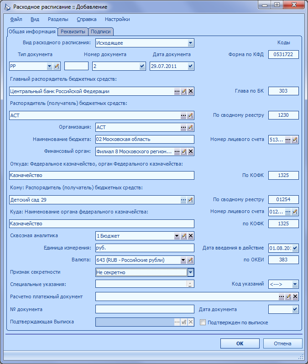Clear Финансовый орган field with X icon
Viewport: 308px width, 364px height.
(191, 151)
